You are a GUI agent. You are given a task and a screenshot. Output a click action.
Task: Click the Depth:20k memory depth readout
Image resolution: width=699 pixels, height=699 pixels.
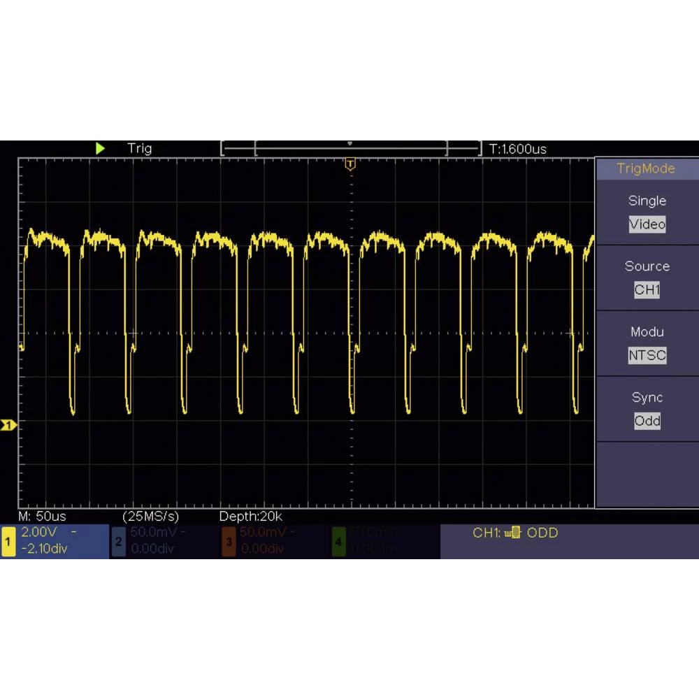[251, 517]
